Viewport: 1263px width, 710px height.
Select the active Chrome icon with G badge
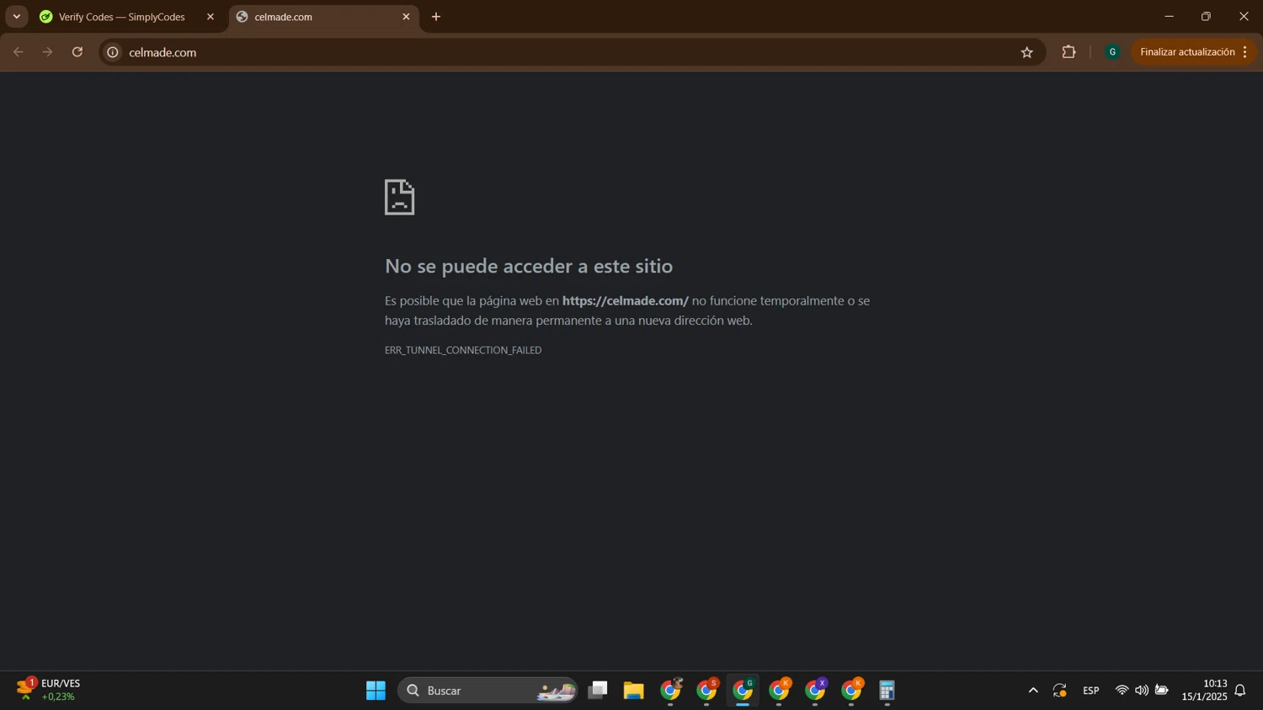[743, 690]
